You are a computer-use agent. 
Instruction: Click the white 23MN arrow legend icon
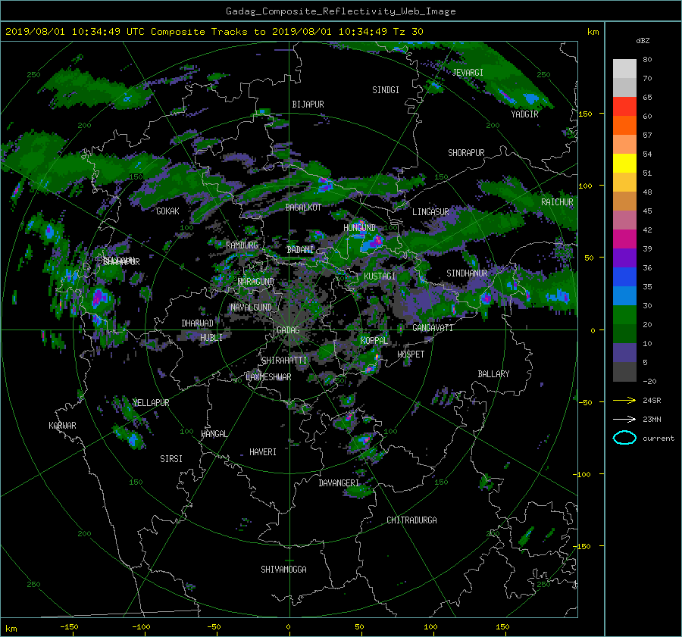click(624, 419)
